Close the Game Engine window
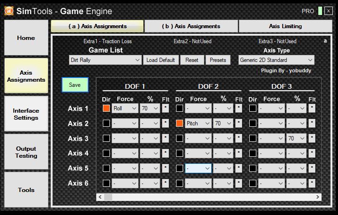 click(x=328, y=11)
